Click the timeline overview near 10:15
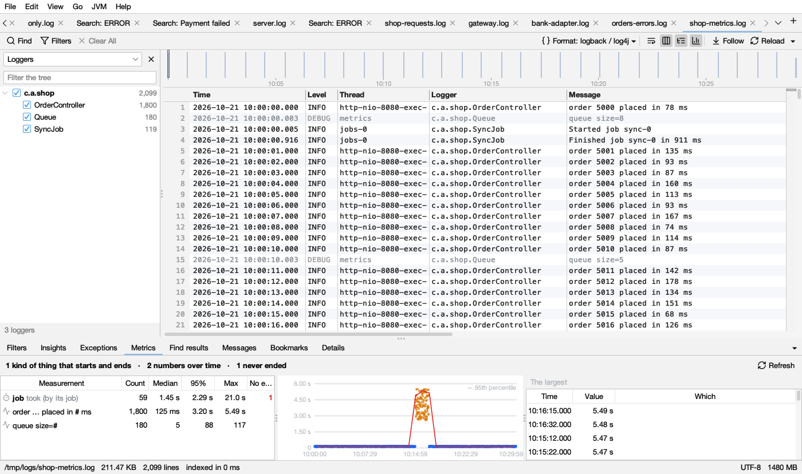This screenshot has width=802, height=474. 491,65
